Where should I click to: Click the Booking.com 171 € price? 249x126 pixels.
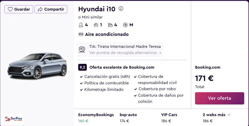tap(204, 78)
